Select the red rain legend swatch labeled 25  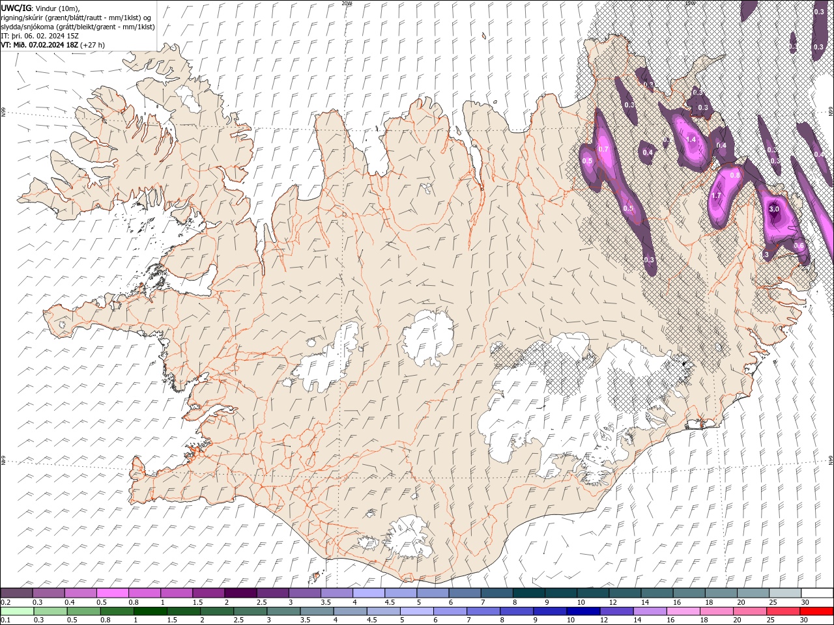tap(784, 611)
